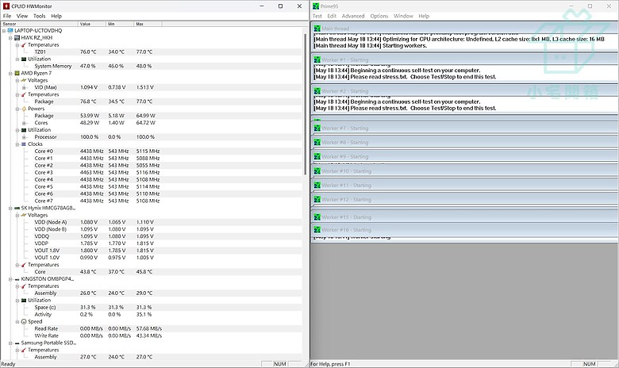Click the Worker #15 window icon
The height and width of the screenshot is (368, 619).
pos(317,217)
